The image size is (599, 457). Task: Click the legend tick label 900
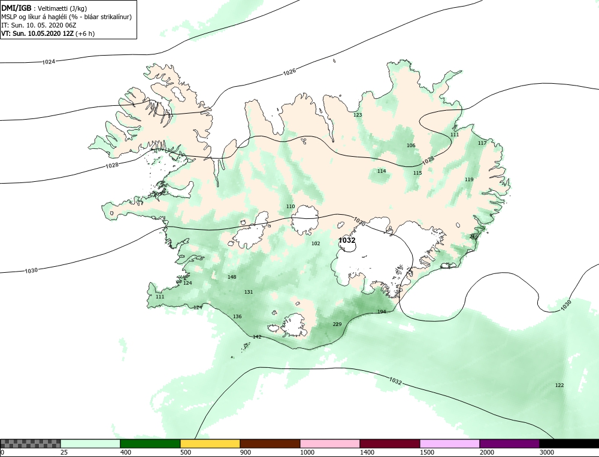pyautogui.click(x=245, y=452)
